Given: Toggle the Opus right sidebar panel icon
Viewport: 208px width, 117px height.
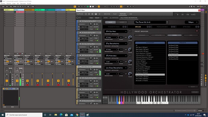Looking at the screenshot, I should click(x=99, y=14).
